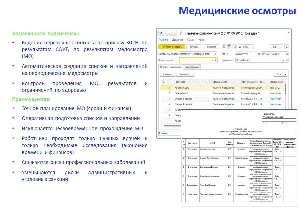
Task: Click the Периодичность column header
Action: 276,82
